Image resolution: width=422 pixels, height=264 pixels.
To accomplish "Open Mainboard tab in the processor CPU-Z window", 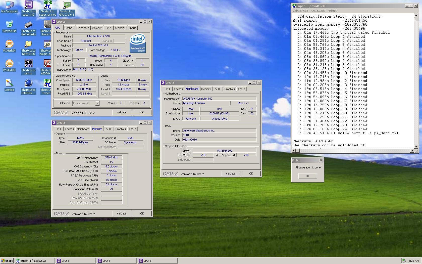I will pos(83,28).
